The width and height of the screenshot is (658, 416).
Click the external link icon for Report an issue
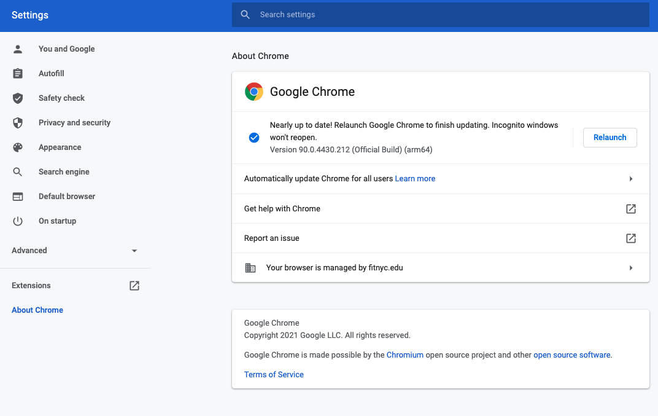point(631,238)
